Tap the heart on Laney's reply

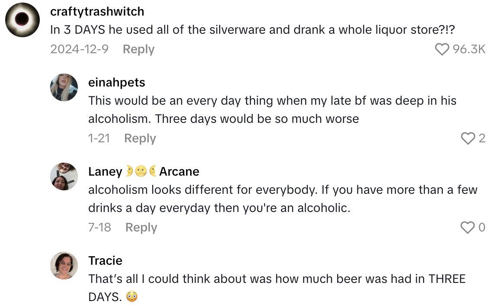[468, 228]
